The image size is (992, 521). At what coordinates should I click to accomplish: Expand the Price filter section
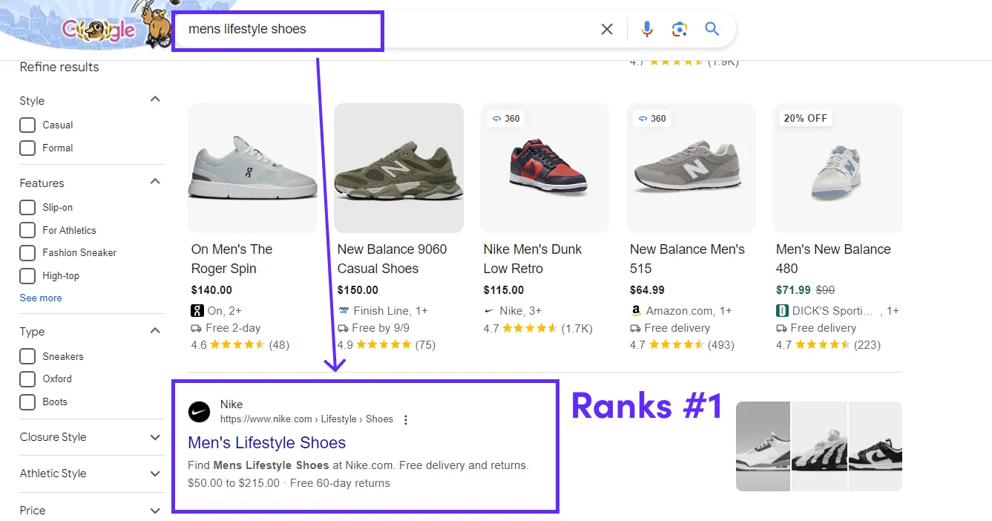click(x=155, y=510)
